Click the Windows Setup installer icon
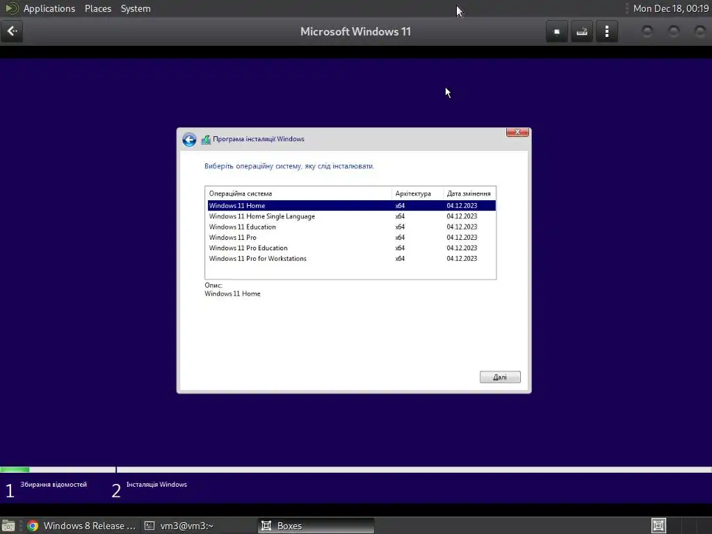Viewport: 712px width, 534px height. tap(206, 139)
